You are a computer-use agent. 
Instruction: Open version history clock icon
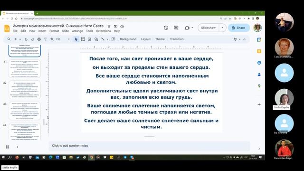(x=166, y=28)
